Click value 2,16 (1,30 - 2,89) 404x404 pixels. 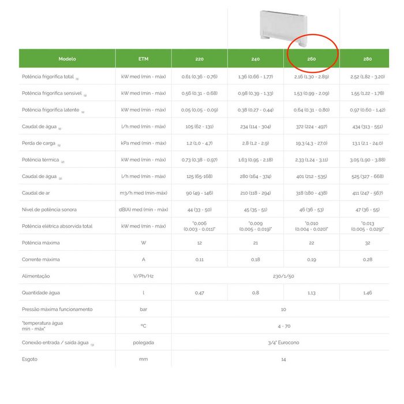(312, 77)
